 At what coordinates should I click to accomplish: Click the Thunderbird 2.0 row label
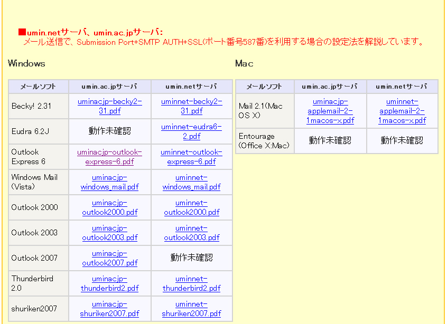pos(32,283)
